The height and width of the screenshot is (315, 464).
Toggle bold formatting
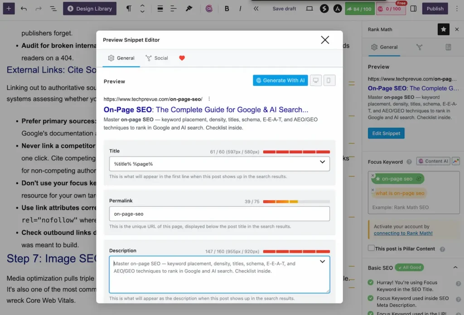(x=227, y=9)
